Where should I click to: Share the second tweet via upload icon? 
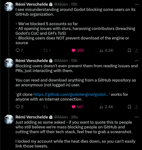[137, 107]
